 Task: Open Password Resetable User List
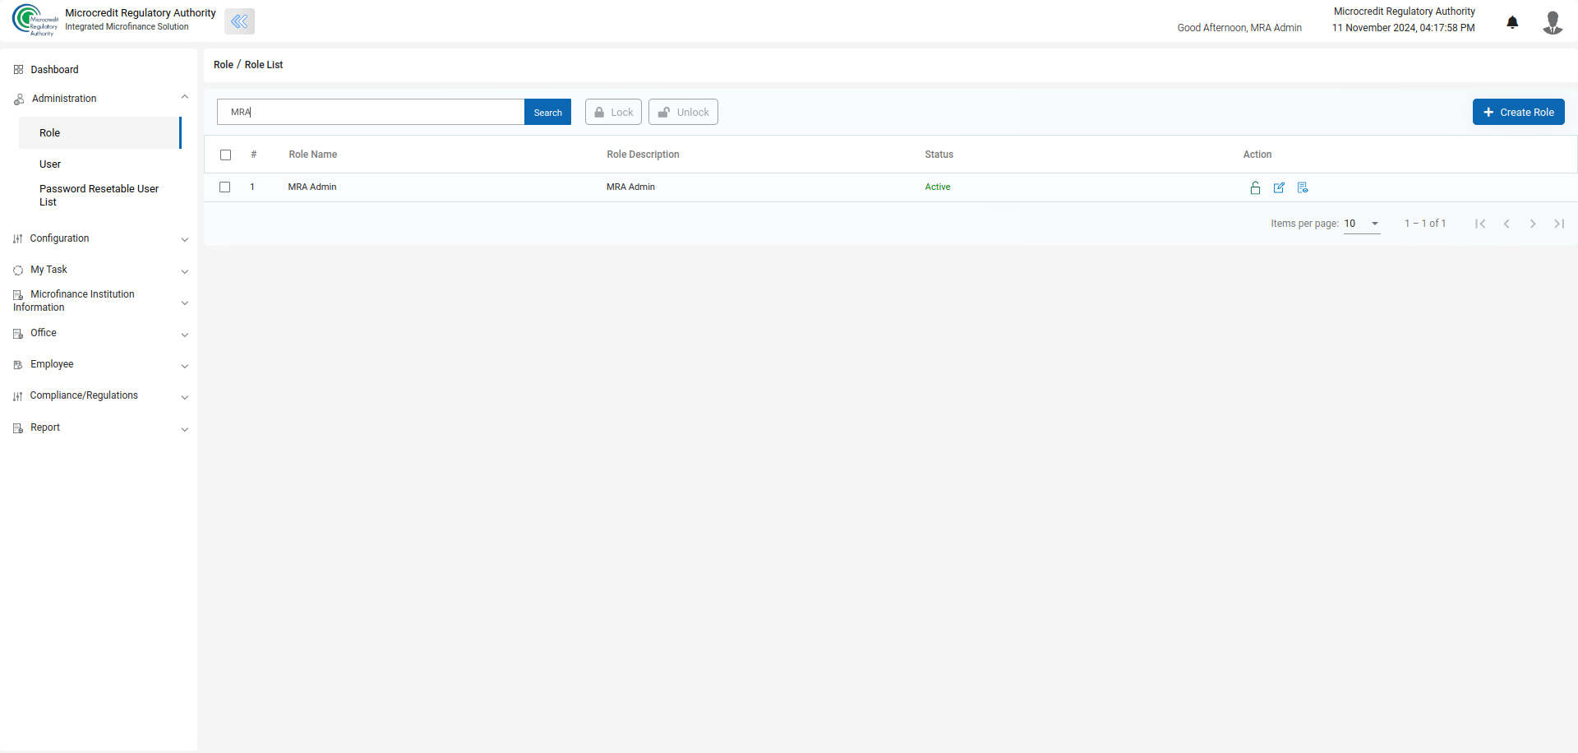coord(99,196)
